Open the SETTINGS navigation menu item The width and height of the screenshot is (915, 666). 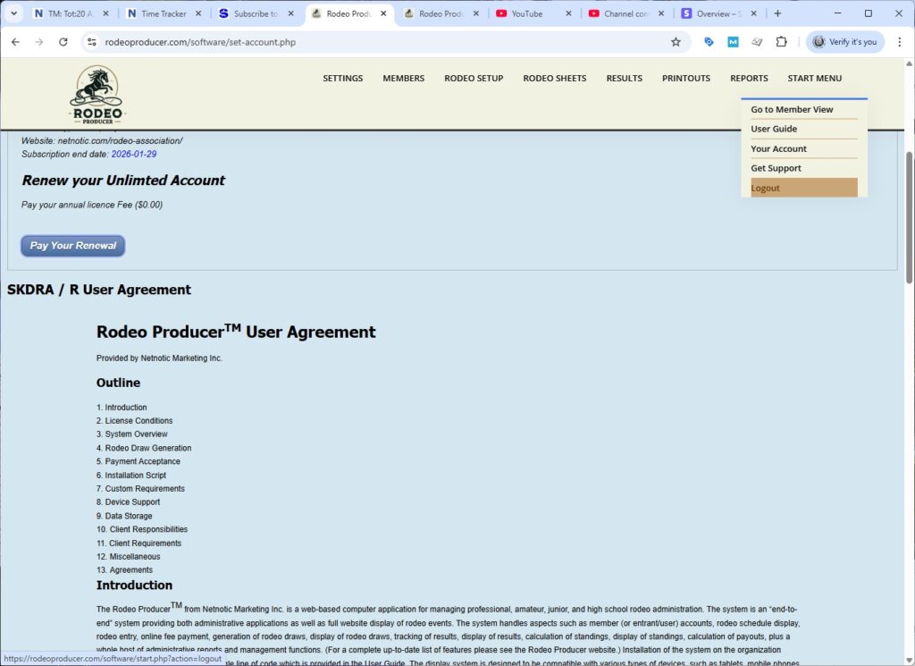tap(342, 78)
